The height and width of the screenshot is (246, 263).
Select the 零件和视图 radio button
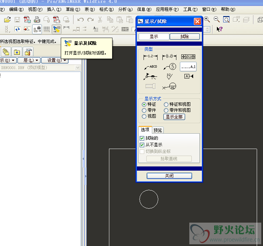pos(166,110)
